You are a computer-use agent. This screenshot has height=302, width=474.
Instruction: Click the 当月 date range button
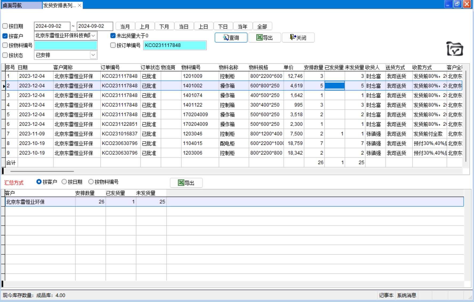(125, 26)
